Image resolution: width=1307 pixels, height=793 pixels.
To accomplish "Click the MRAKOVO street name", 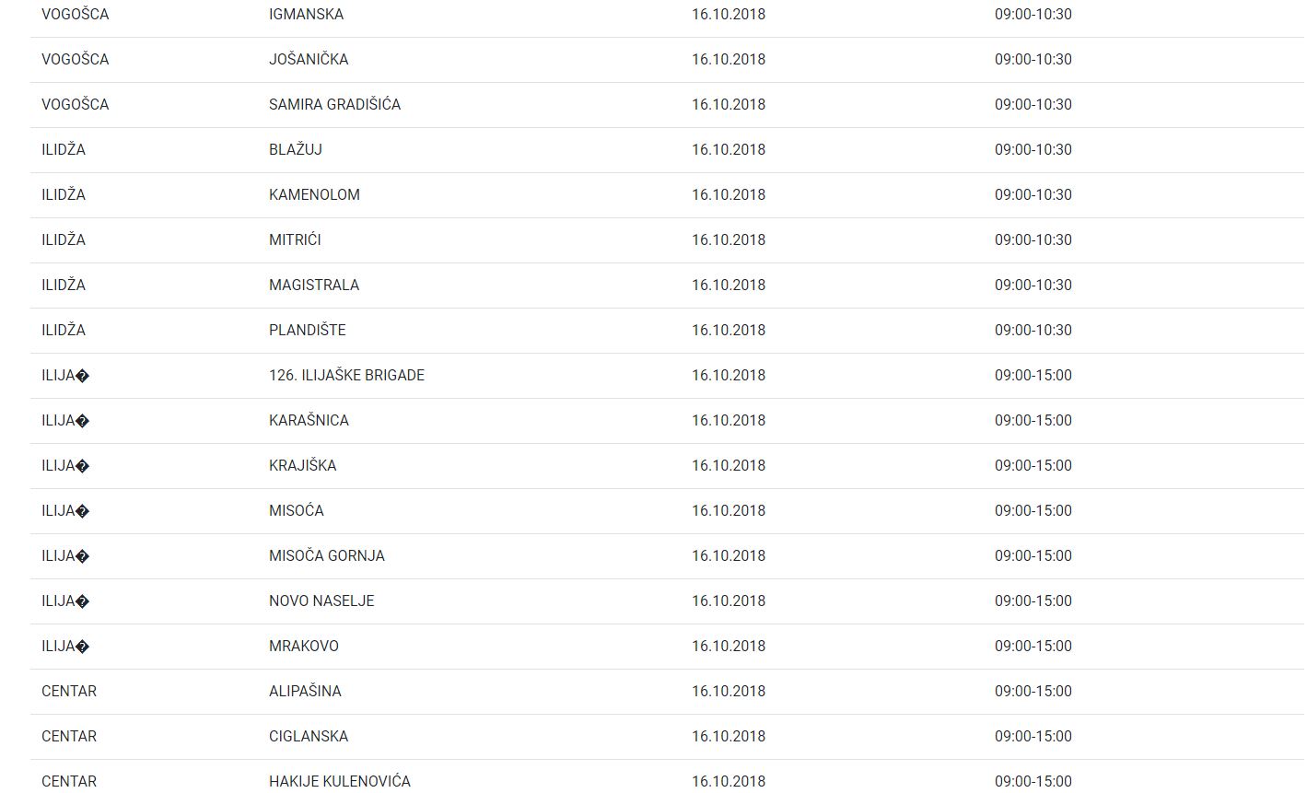I will coord(304,647).
